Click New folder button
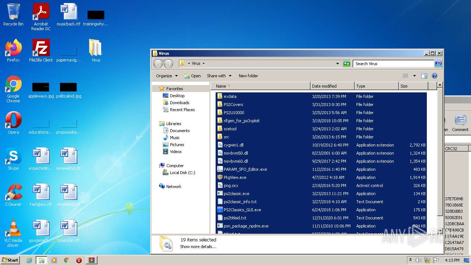The width and height of the screenshot is (471, 265). [248, 76]
